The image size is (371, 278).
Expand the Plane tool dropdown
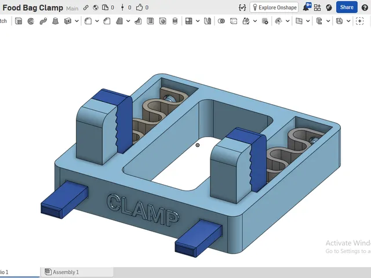(308, 21)
